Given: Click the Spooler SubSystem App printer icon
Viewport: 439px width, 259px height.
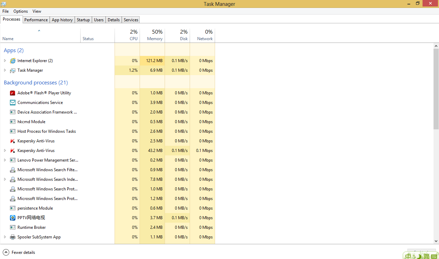Looking at the screenshot, I should click(13, 237).
